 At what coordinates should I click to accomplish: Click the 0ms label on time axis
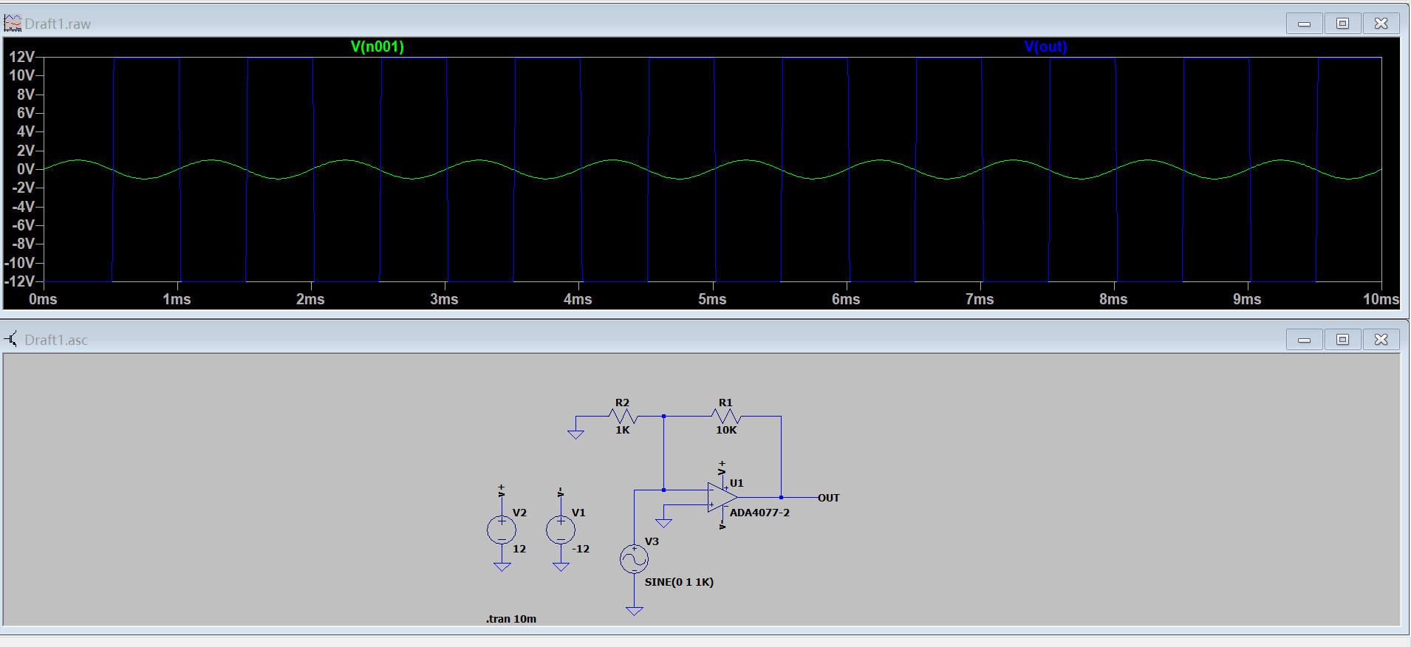click(x=43, y=299)
